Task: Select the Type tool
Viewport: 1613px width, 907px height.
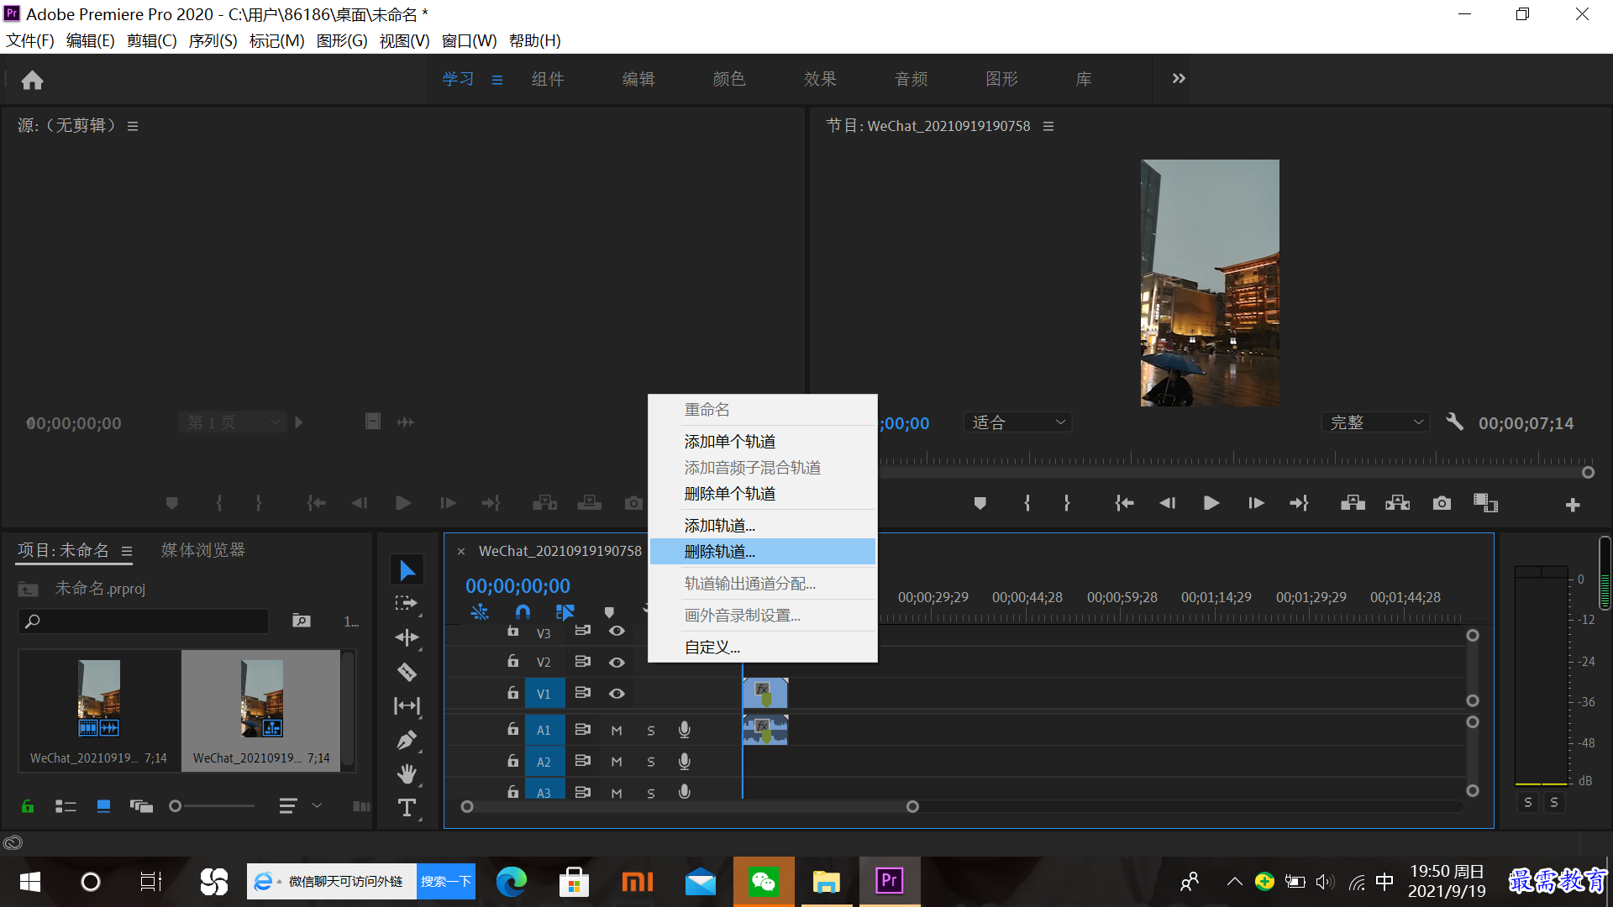Action: pos(407,807)
